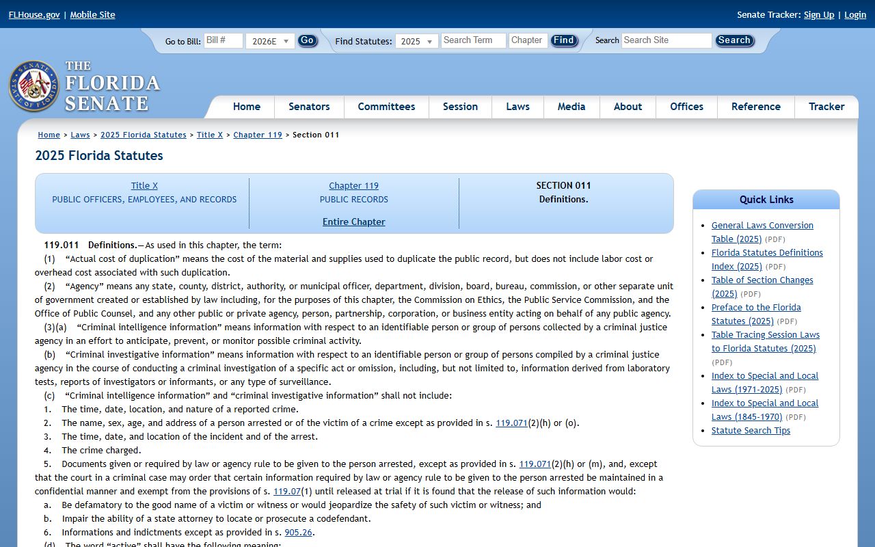The height and width of the screenshot is (547, 875).
Task: Open the FLHouse.gov link
Action: [34, 14]
